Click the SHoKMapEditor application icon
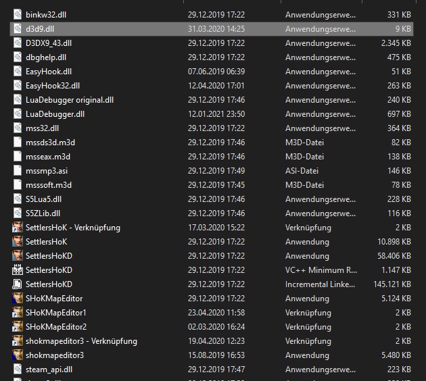 click(x=18, y=298)
